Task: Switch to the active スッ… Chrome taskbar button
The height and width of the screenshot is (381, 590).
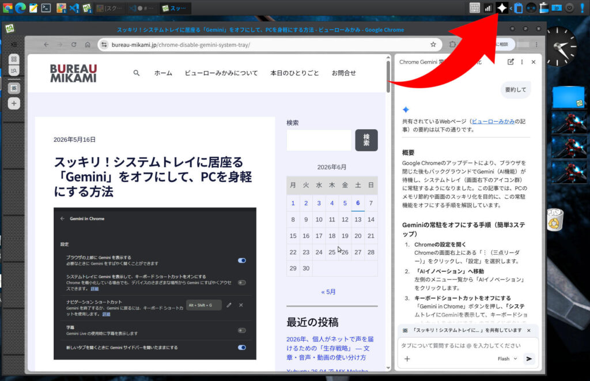Action: [175, 8]
